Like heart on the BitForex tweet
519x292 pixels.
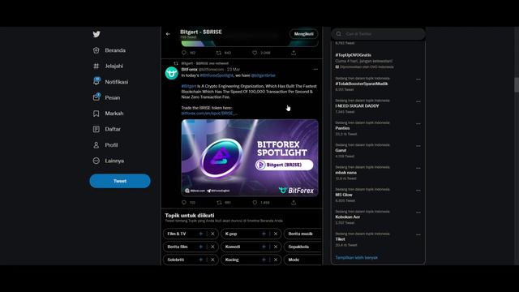coord(255,202)
